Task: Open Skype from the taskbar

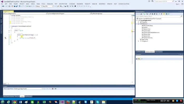Action: [x=97, y=102]
